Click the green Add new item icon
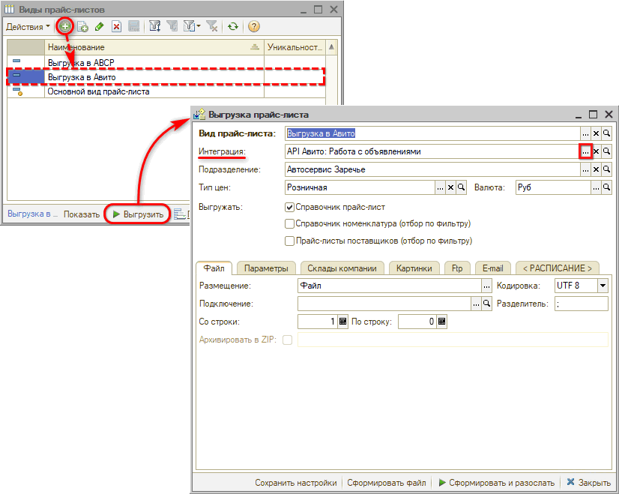The image size is (619, 494). pyautogui.click(x=65, y=26)
